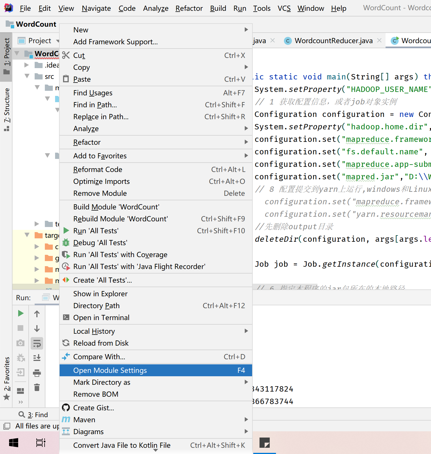
Task: Click the Cut scissors icon
Action: click(x=66, y=55)
